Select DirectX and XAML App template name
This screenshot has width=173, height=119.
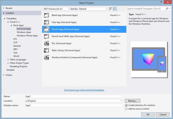[71, 36]
